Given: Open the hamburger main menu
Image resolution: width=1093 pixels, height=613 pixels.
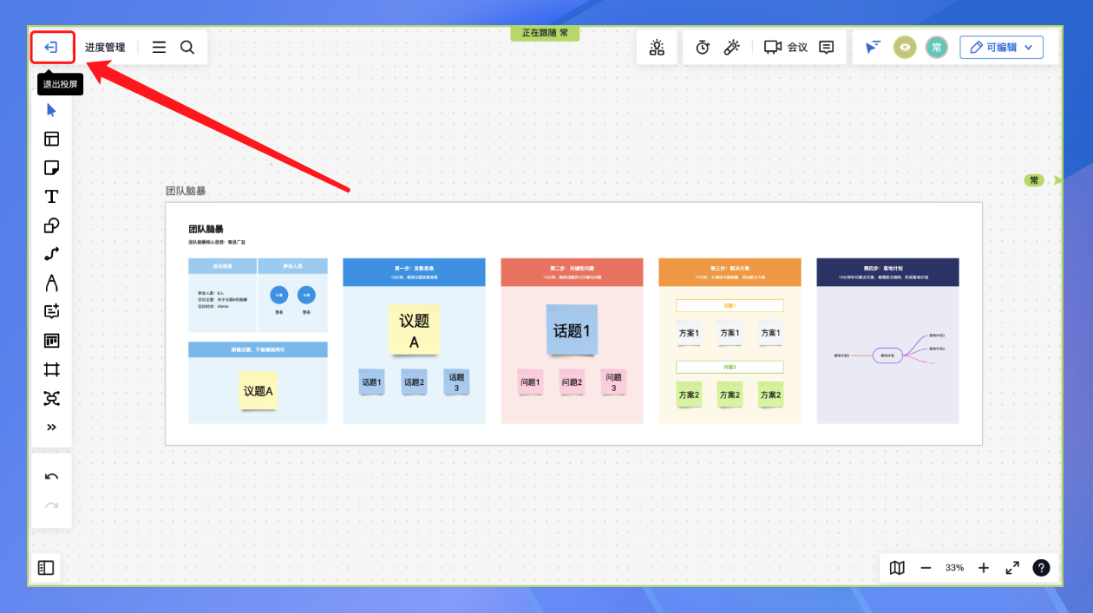Looking at the screenshot, I should 159,48.
